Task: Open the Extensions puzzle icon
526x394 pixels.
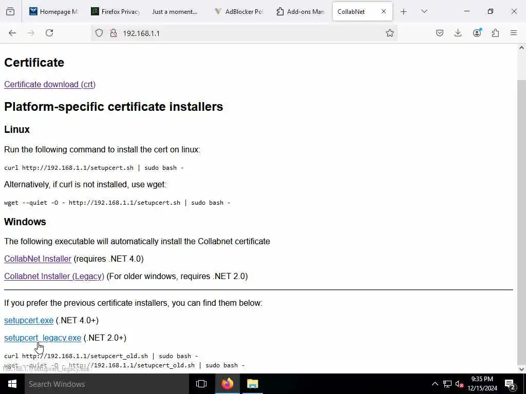Action: (495, 33)
